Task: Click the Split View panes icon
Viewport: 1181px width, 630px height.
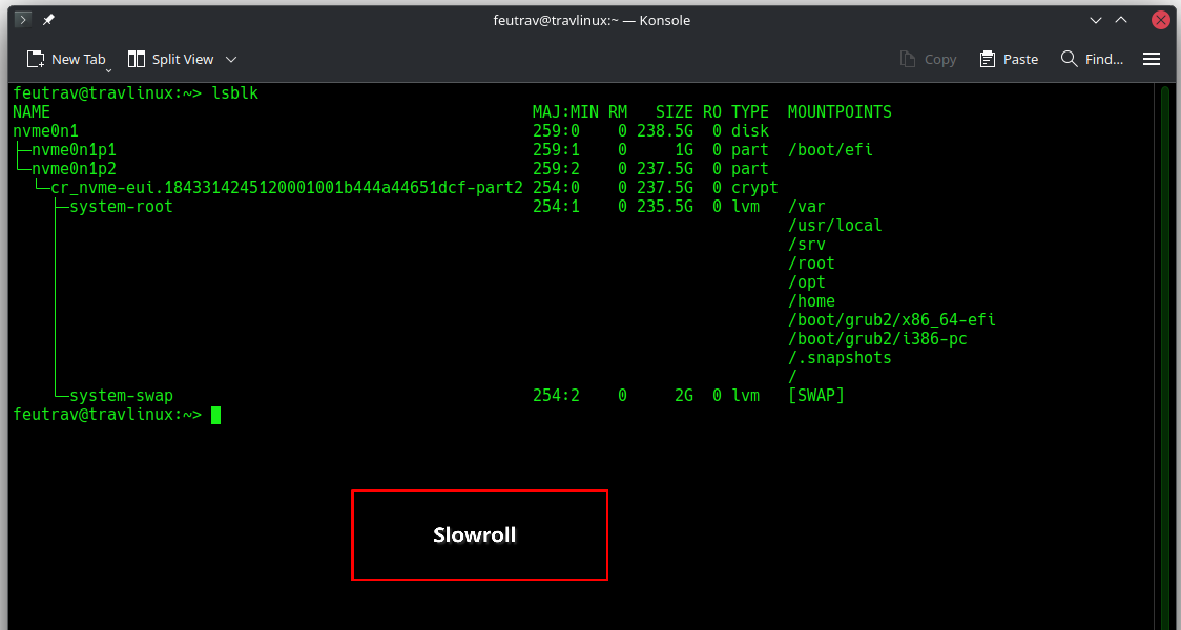Action: point(136,59)
